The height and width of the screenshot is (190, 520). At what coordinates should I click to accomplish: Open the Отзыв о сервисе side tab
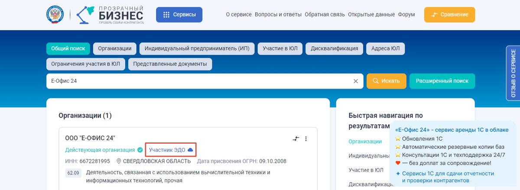[513, 73]
